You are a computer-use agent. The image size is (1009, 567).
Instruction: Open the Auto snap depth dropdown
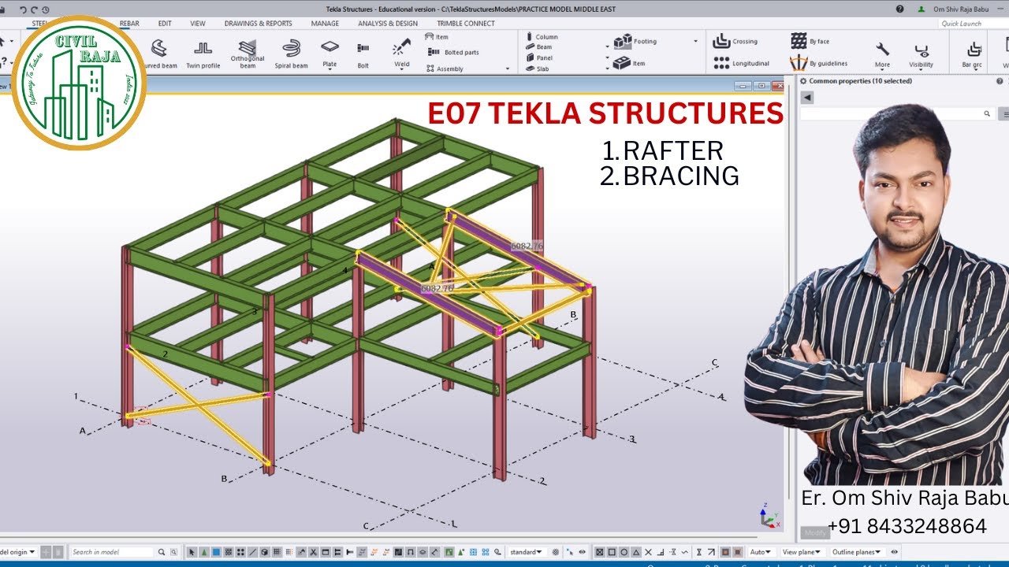[759, 552]
